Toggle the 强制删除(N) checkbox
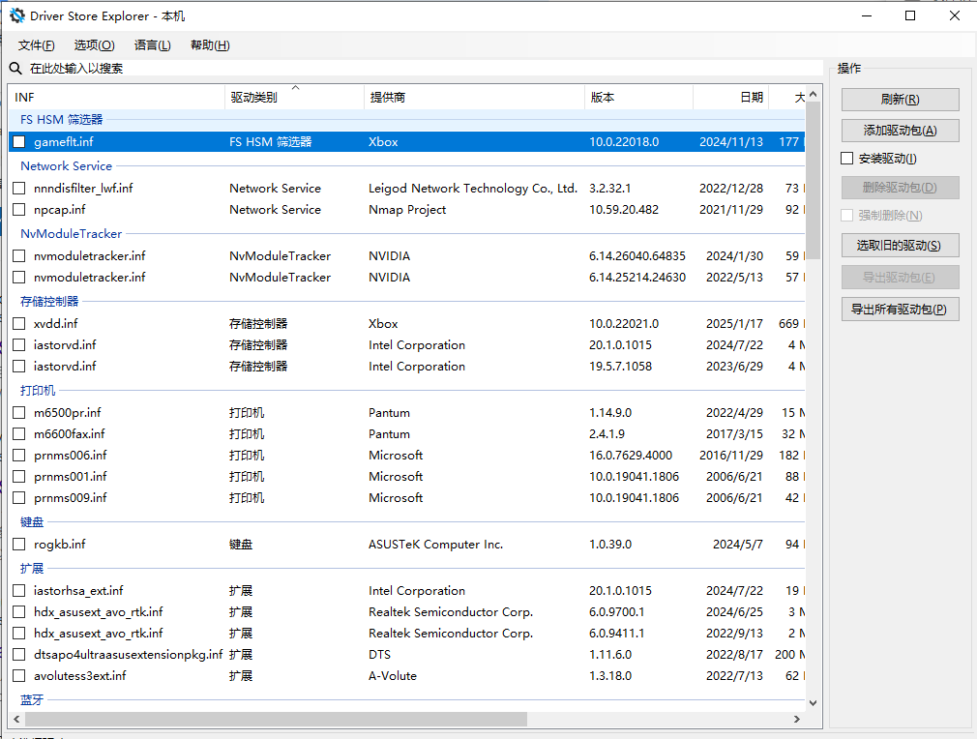 (846, 215)
